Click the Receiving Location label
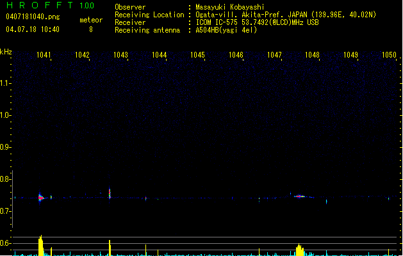 point(149,15)
